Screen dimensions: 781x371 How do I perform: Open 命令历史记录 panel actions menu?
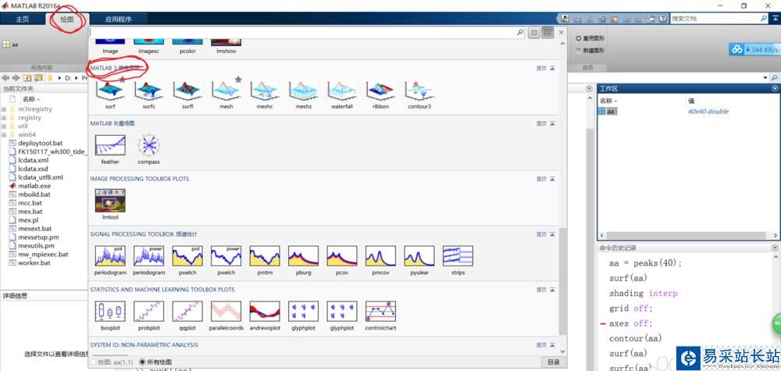[775, 248]
